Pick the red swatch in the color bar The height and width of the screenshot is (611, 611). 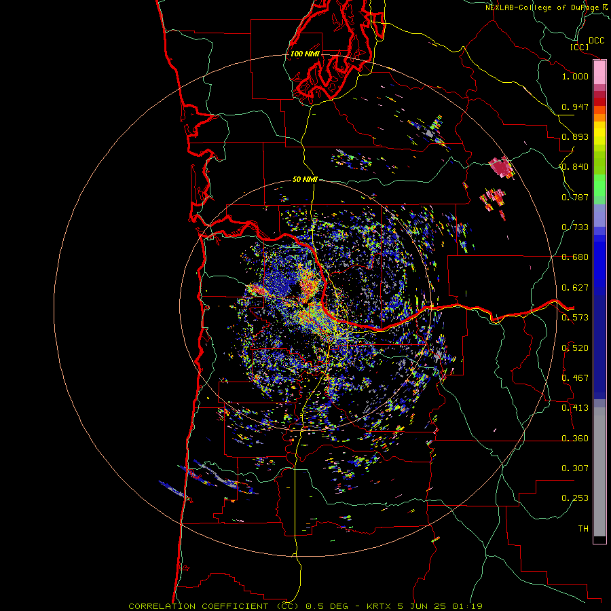[599, 102]
